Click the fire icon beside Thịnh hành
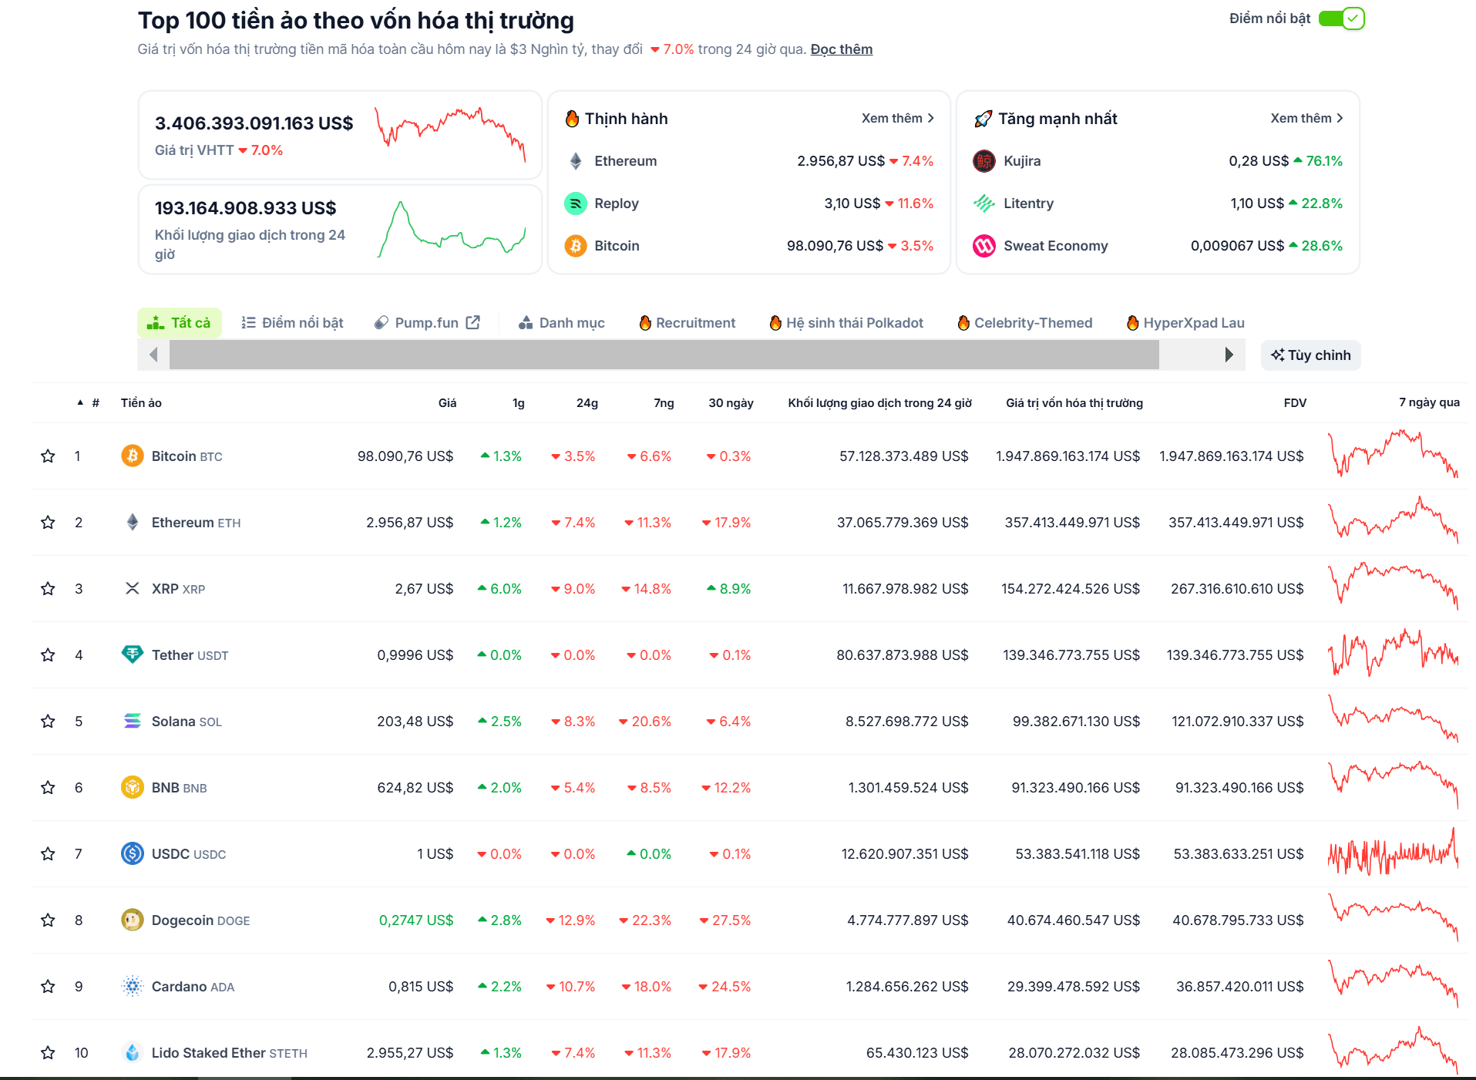This screenshot has height=1080, width=1476. click(572, 119)
